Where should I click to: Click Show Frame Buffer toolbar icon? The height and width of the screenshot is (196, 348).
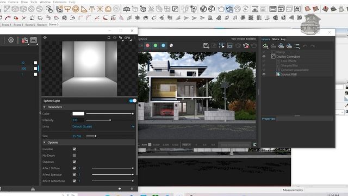[273, 9]
